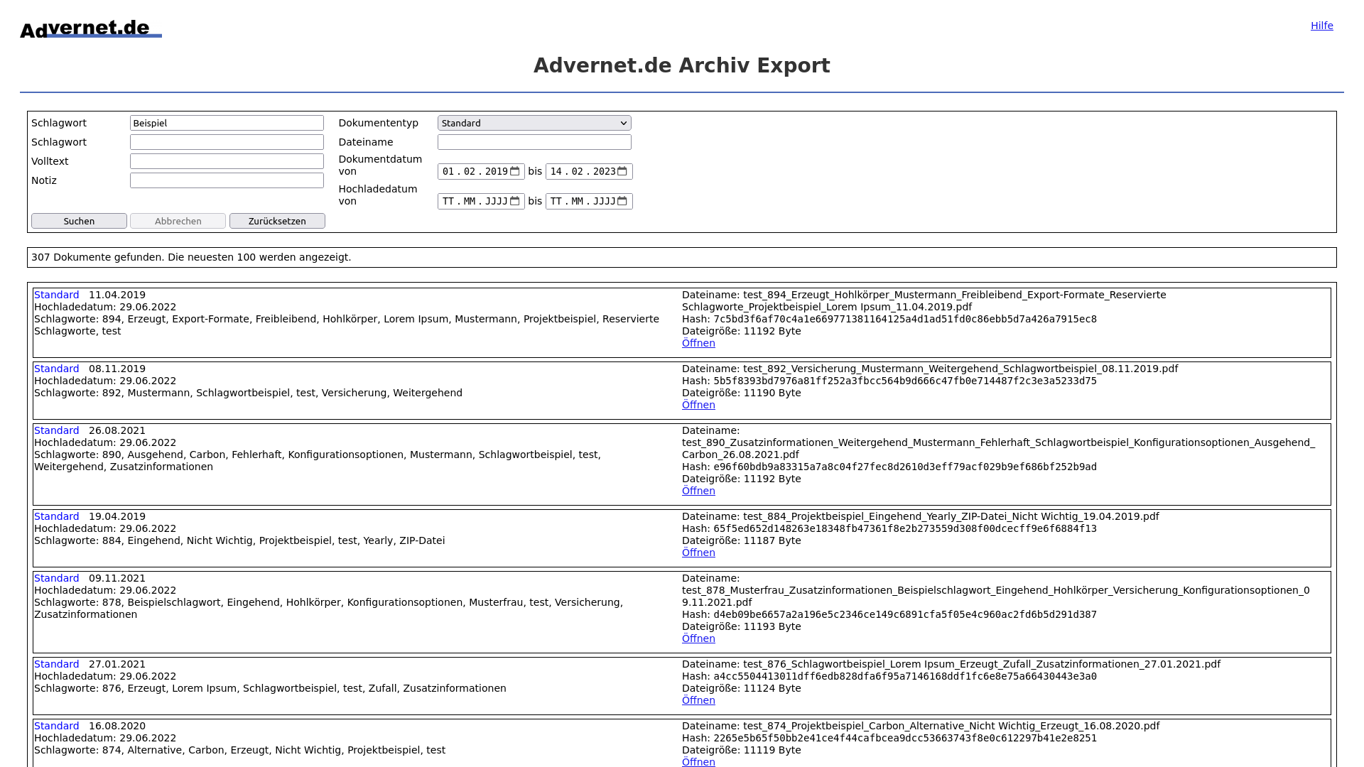
Task: Click the '307 Dokumente gefunden' status text
Action: (x=191, y=257)
